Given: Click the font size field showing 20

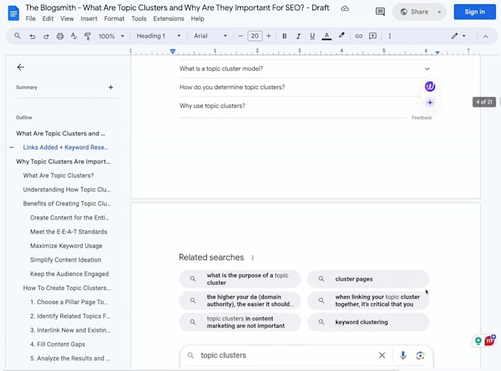Looking at the screenshot, I should [255, 36].
